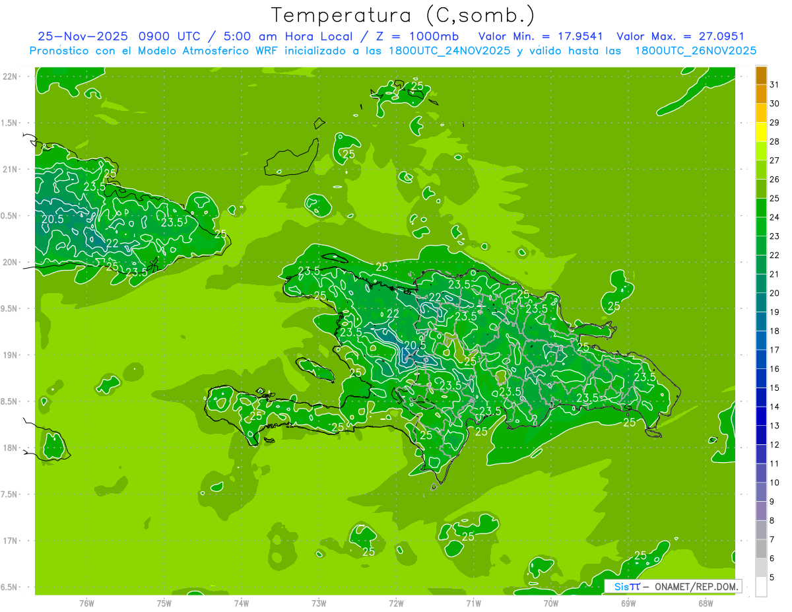Click the color scale label '31'
Image resolution: width=792 pixels, height=612 pixels.
775,85
